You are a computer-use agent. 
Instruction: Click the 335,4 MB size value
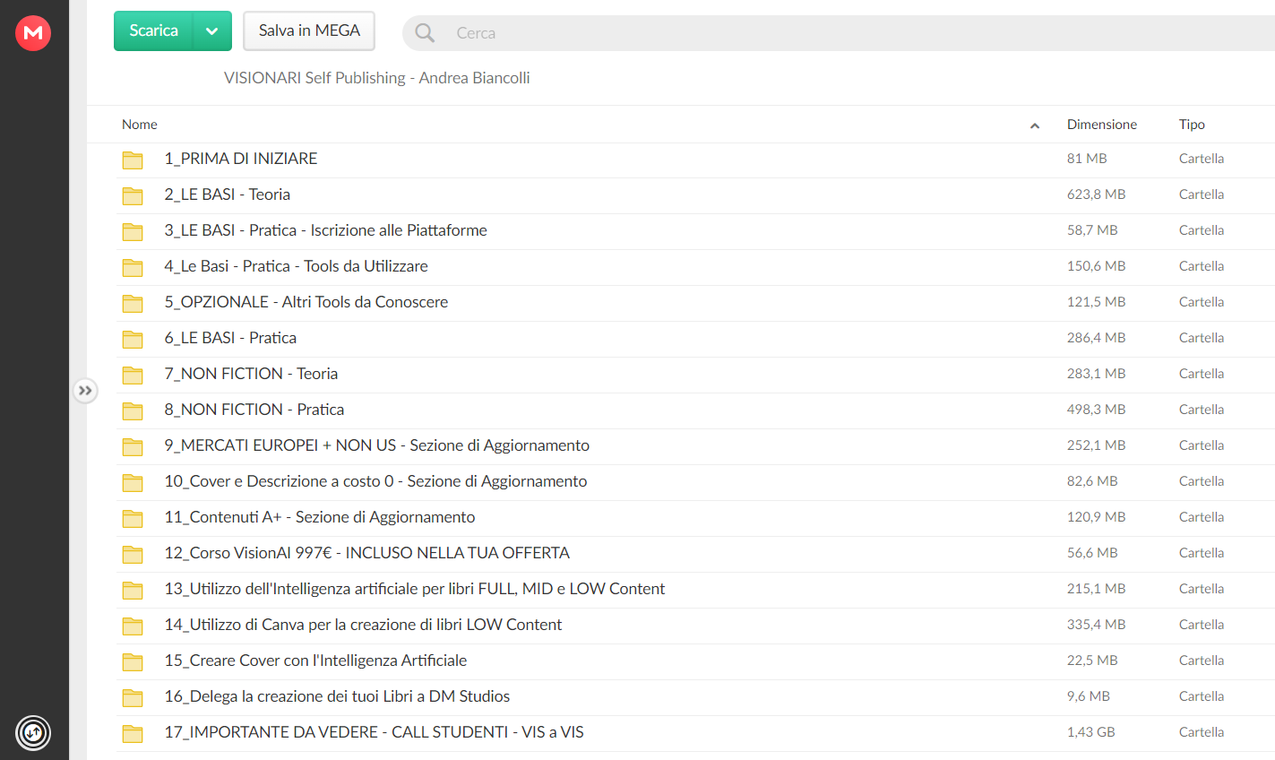click(1096, 625)
